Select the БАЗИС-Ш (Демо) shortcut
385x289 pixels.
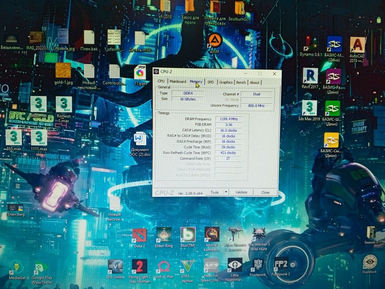click(x=332, y=113)
